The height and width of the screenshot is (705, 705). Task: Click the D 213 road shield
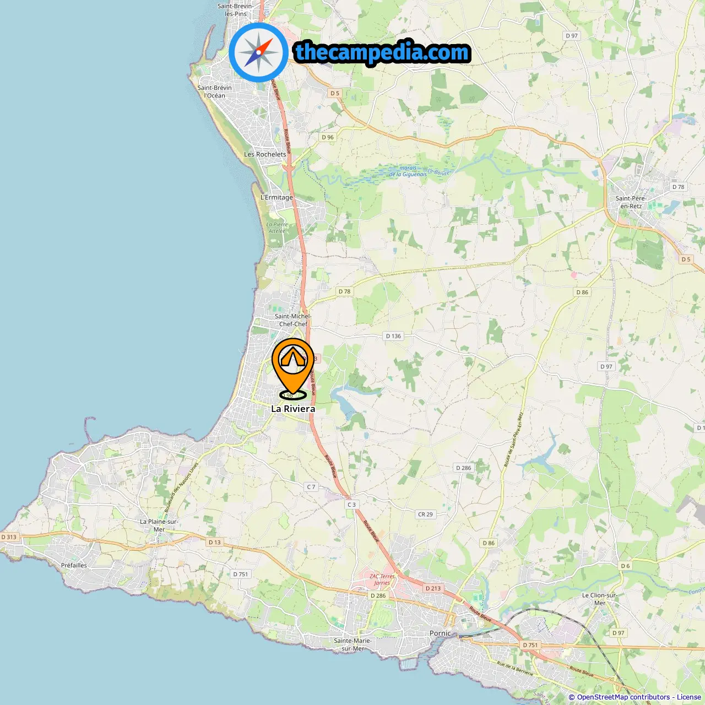(433, 588)
